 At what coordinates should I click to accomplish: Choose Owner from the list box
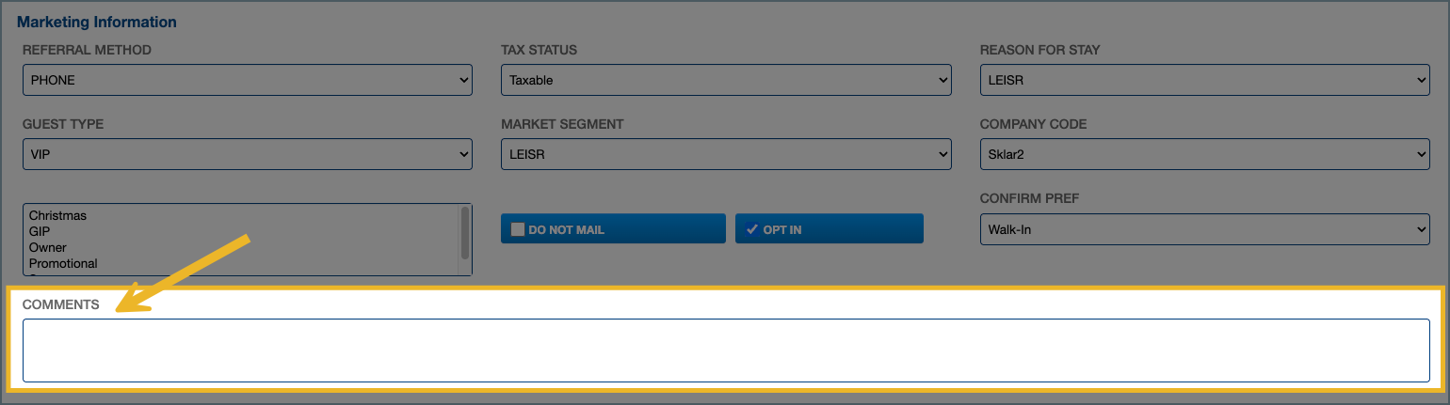click(48, 247)
